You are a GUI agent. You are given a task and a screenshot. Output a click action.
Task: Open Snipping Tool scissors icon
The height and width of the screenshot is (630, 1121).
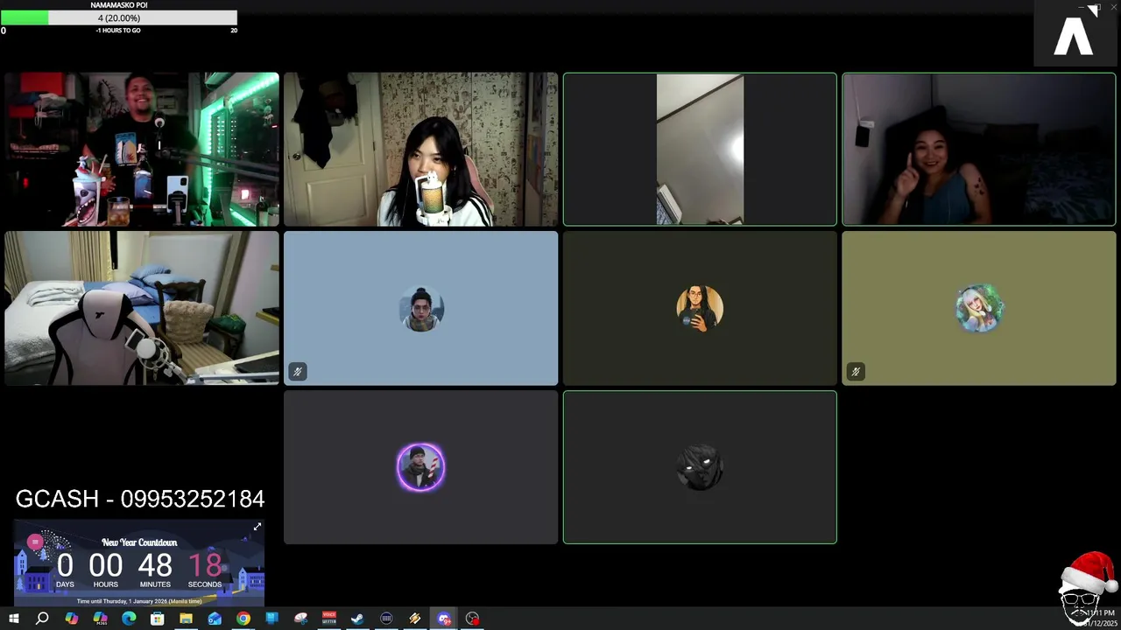300,619
